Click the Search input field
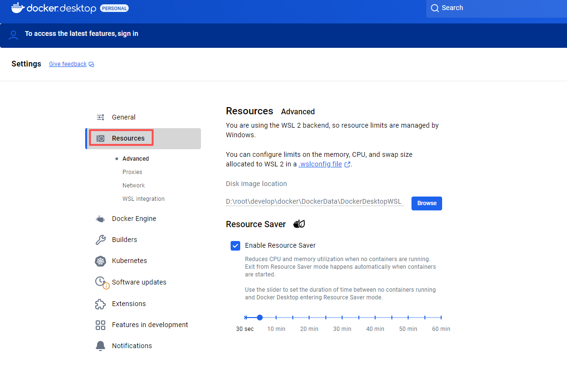567x384 pixels. pyautogui.click(x=497, y=8)
